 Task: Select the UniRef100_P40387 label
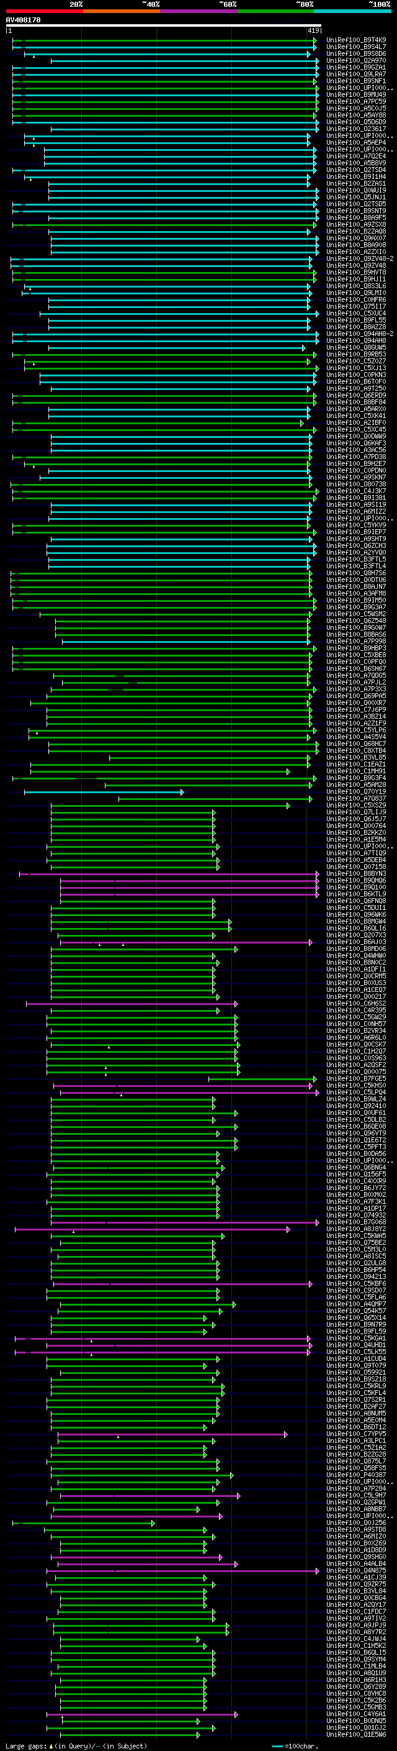point(356,1475)
